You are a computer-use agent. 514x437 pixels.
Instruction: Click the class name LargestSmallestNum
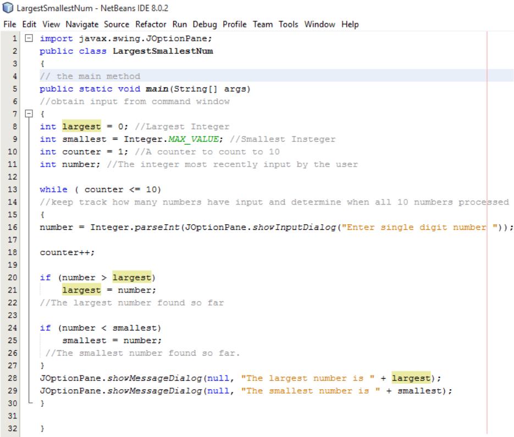point(163,51)
